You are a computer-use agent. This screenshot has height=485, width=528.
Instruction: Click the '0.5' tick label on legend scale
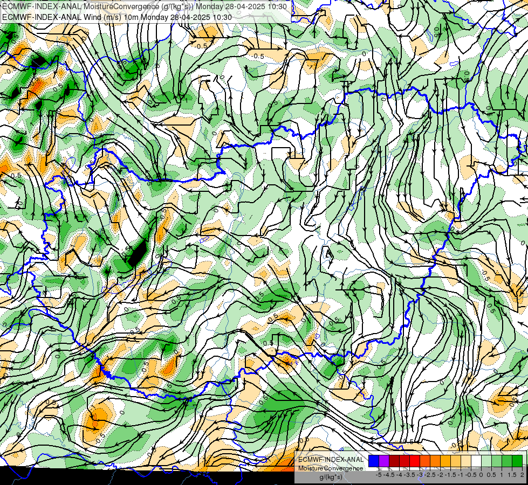(491, 475)
